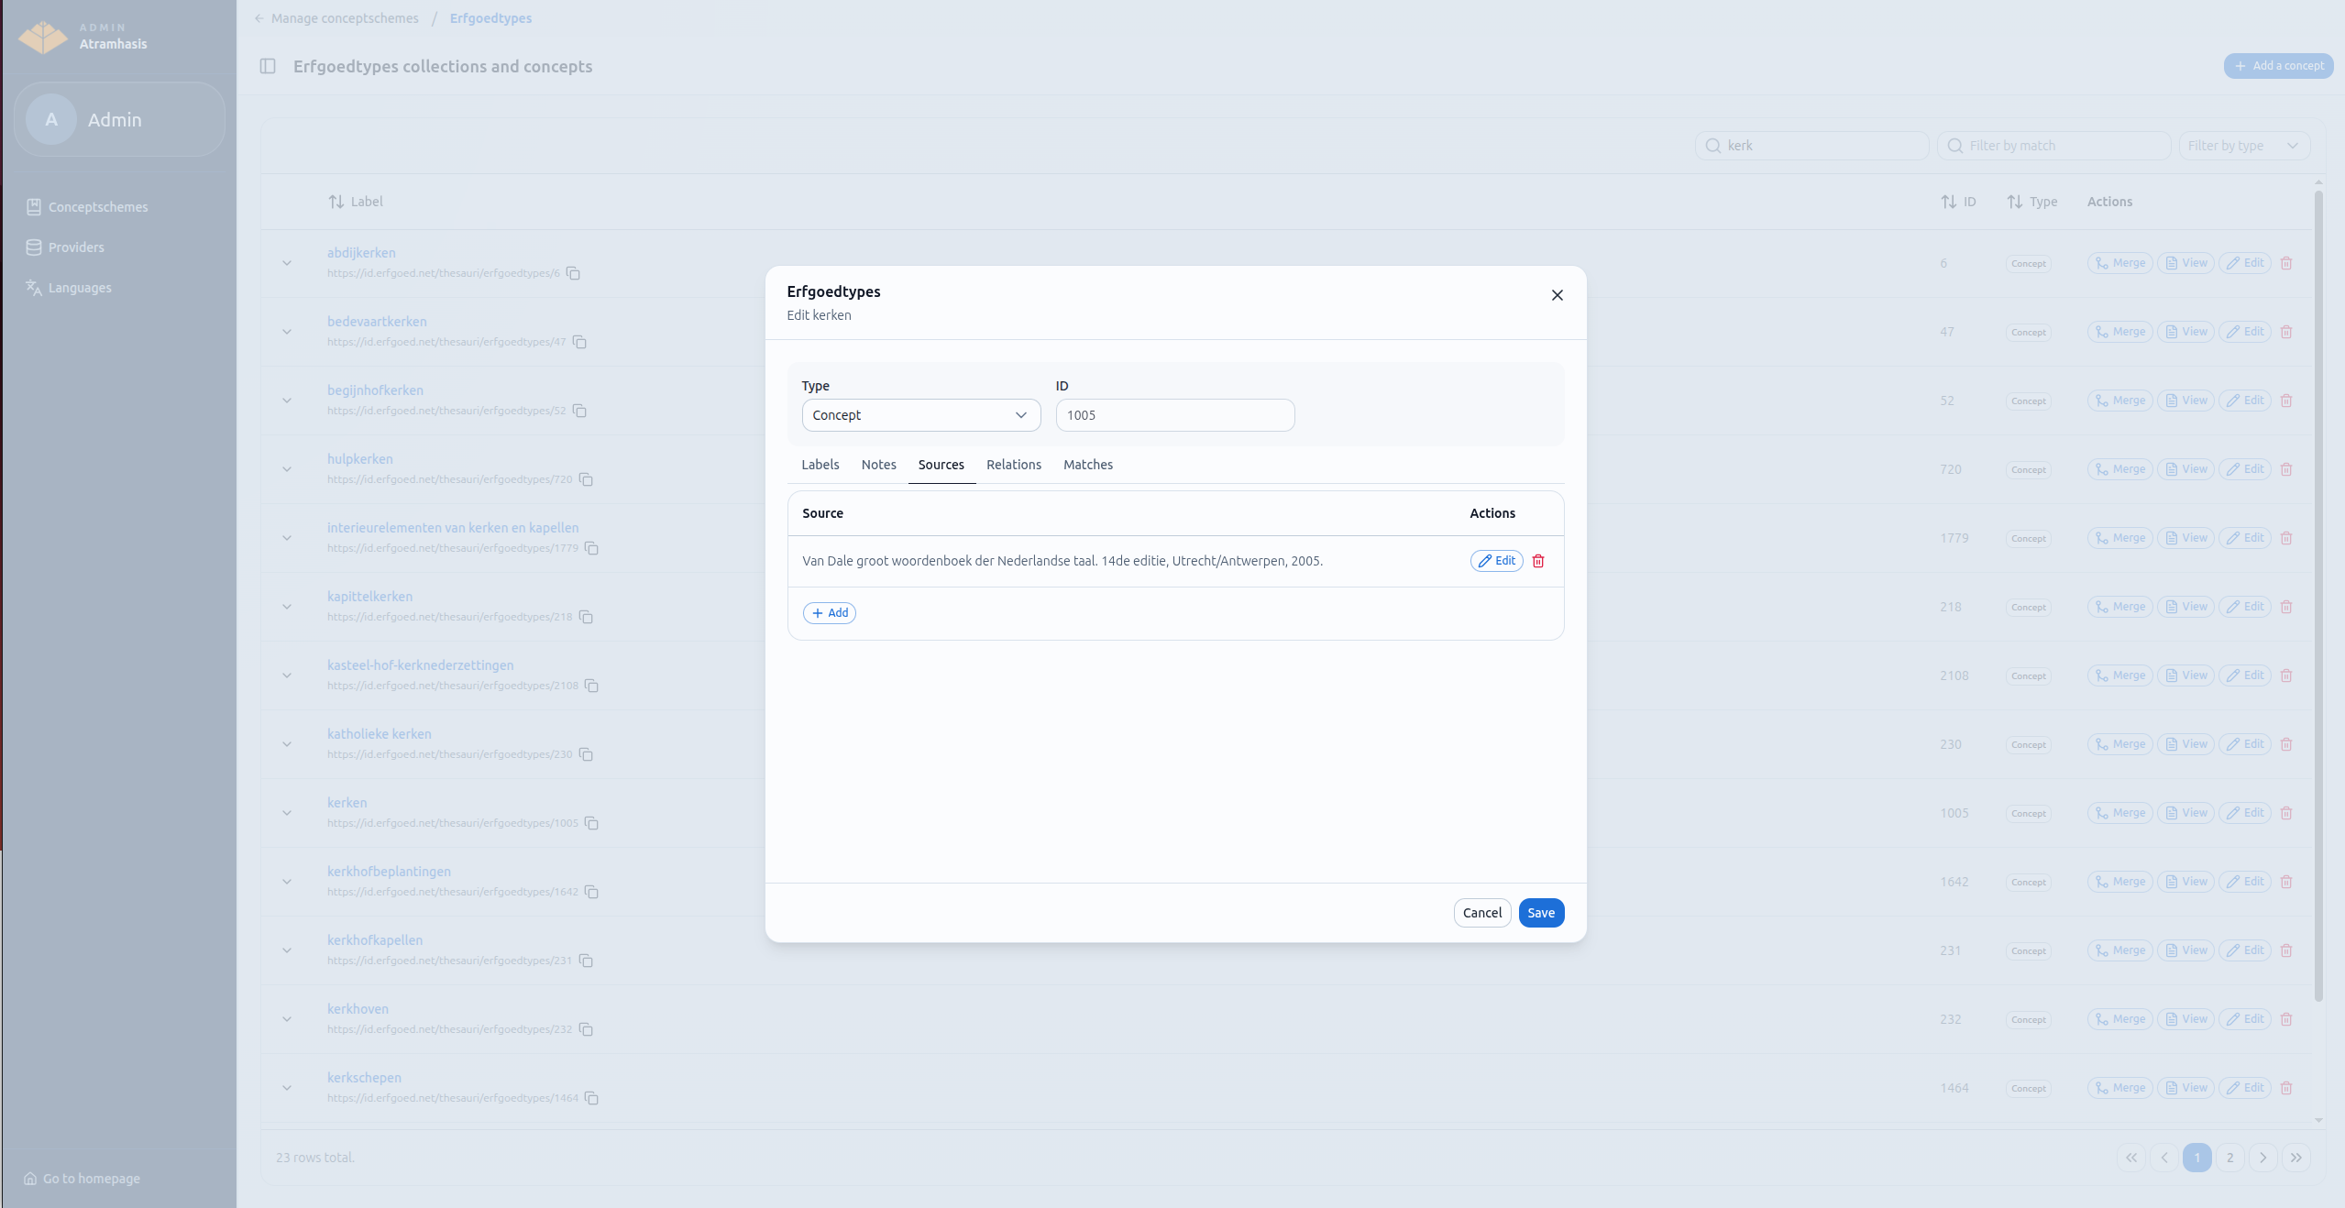The image size is (2345, 1208).
Task: Open the kerkhofbeplantingen label link
Action: [389, 872]
